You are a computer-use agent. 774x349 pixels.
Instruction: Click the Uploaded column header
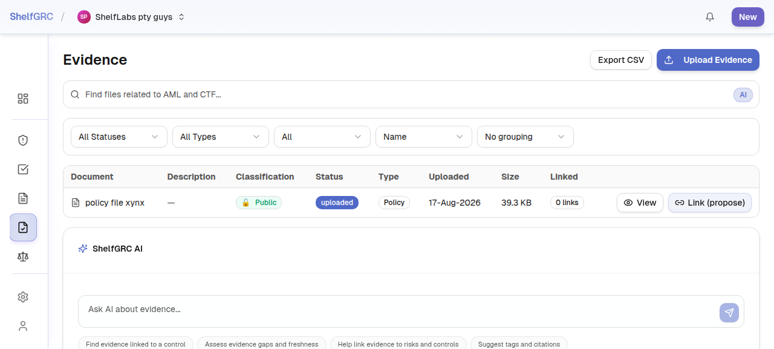449,177
